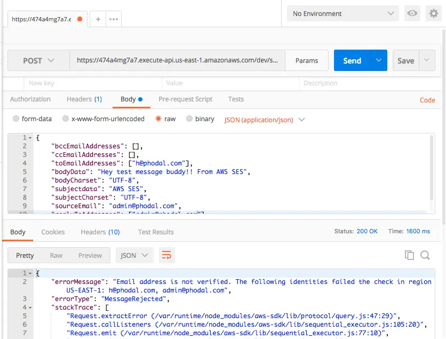Image resolution: width=446 pixels, height=339 pixels.
Task: Switch response view to Preview
Action: click(x=90, y=255)
